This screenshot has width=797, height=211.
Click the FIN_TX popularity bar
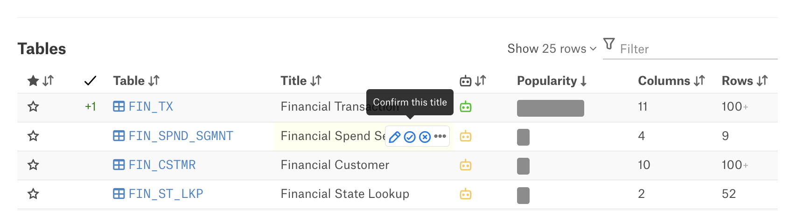tap(551, 108)
